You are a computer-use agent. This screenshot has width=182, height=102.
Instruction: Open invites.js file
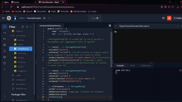click(22, 62)
